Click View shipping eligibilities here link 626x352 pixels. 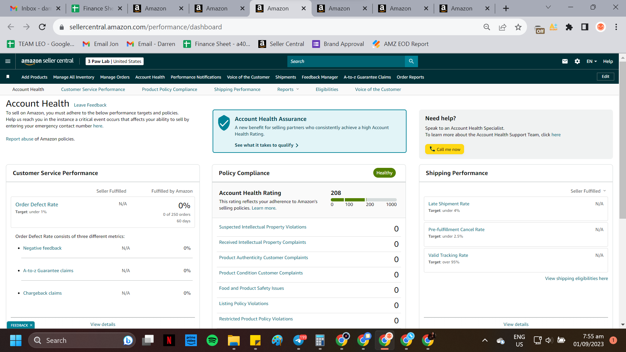[576, 278]
